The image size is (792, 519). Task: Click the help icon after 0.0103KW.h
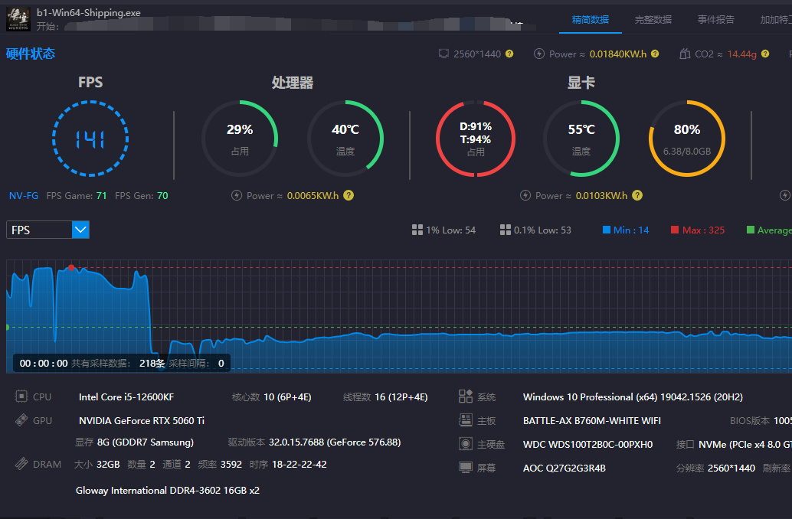[637, 195]
